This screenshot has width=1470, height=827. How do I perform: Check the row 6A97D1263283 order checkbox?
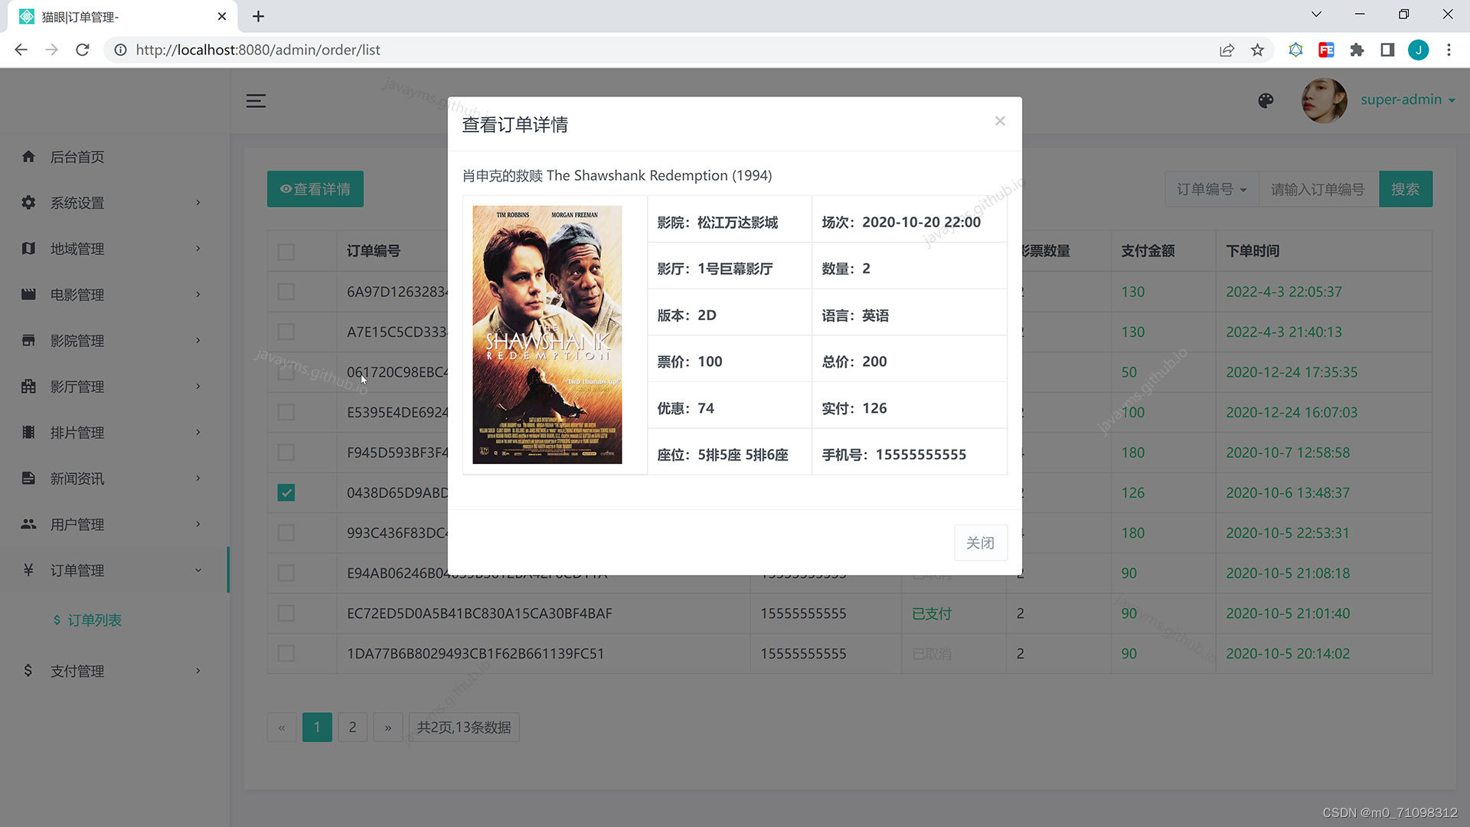pyautogui.click(x=286, y=292)
